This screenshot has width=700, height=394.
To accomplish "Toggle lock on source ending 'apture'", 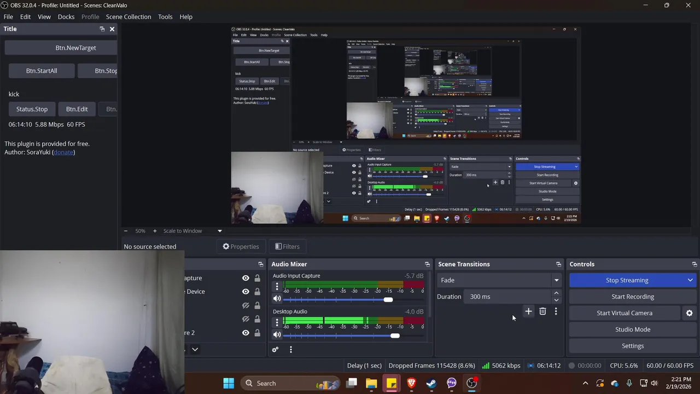I will [x=257, y=278].
